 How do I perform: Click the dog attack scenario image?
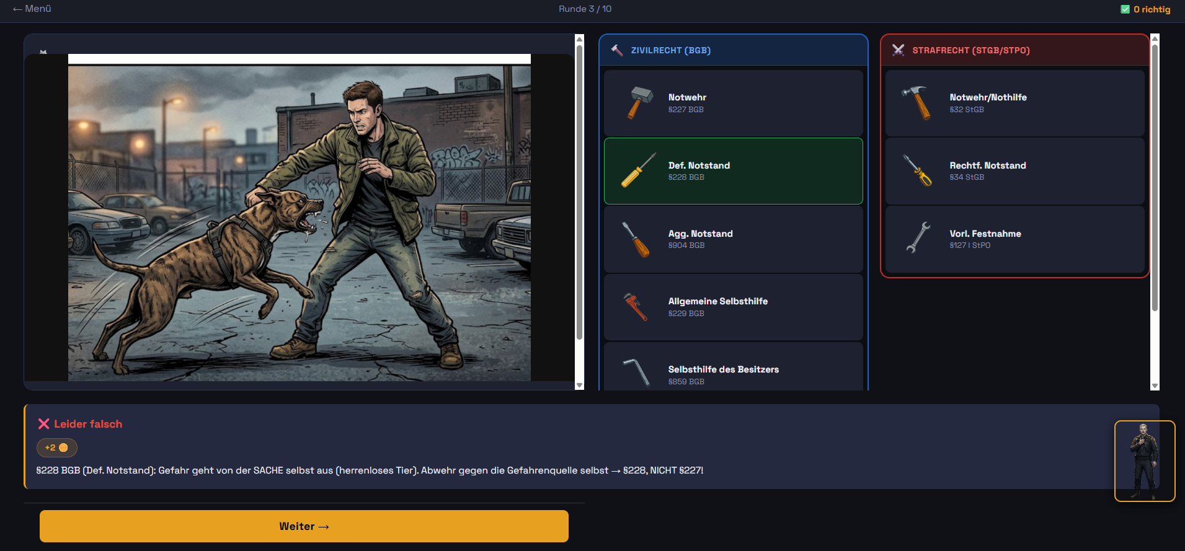(x=300, y=223)
